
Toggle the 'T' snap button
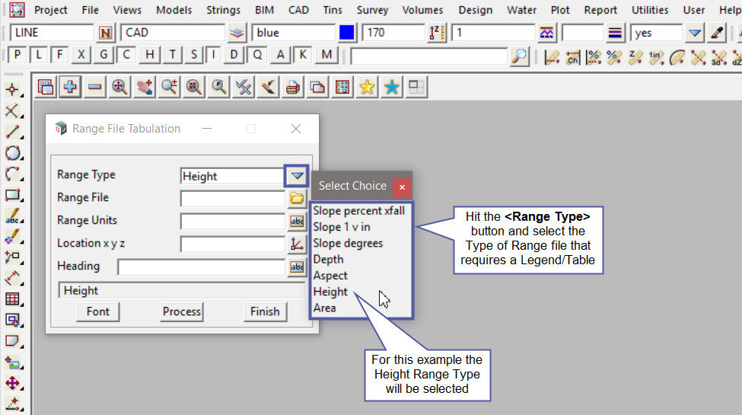172,55
